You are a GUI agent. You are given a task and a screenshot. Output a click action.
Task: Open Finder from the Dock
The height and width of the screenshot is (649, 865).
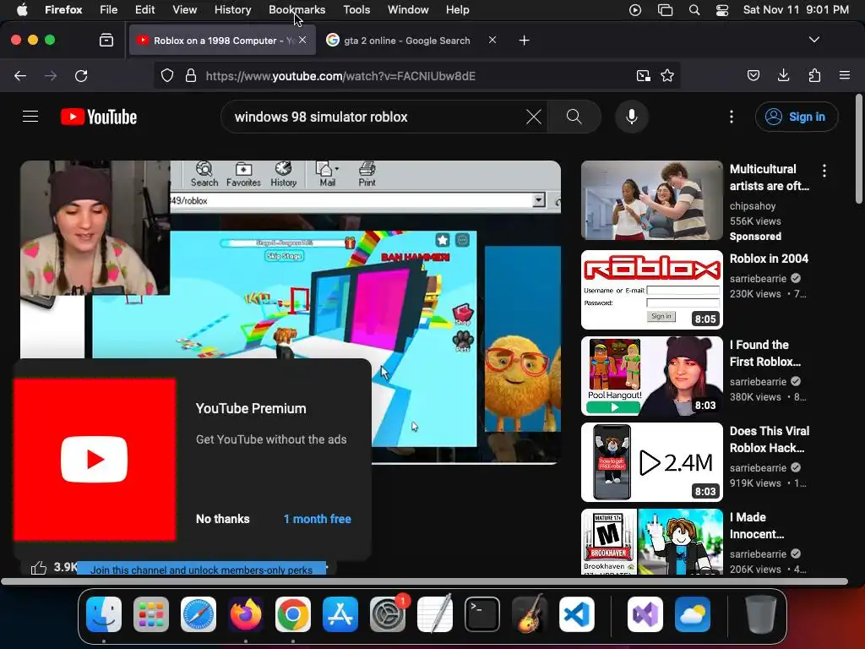104,614
